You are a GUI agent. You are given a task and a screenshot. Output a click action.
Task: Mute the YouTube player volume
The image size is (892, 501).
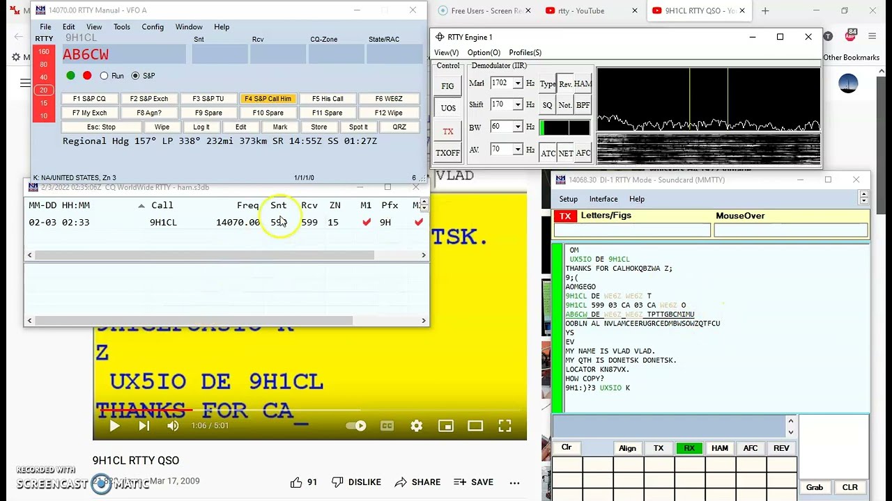click(173, 426)
